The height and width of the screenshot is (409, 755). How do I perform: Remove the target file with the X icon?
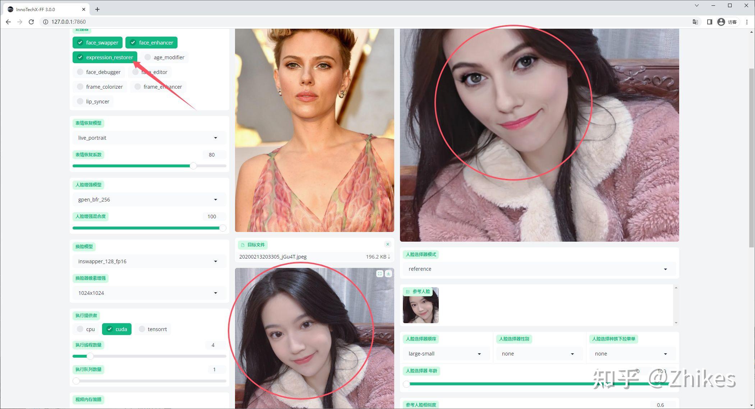point(388,244)
